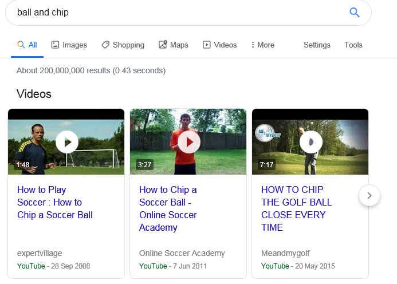
Task: Go to the Maps tab
Action: [x=174, y=45]
